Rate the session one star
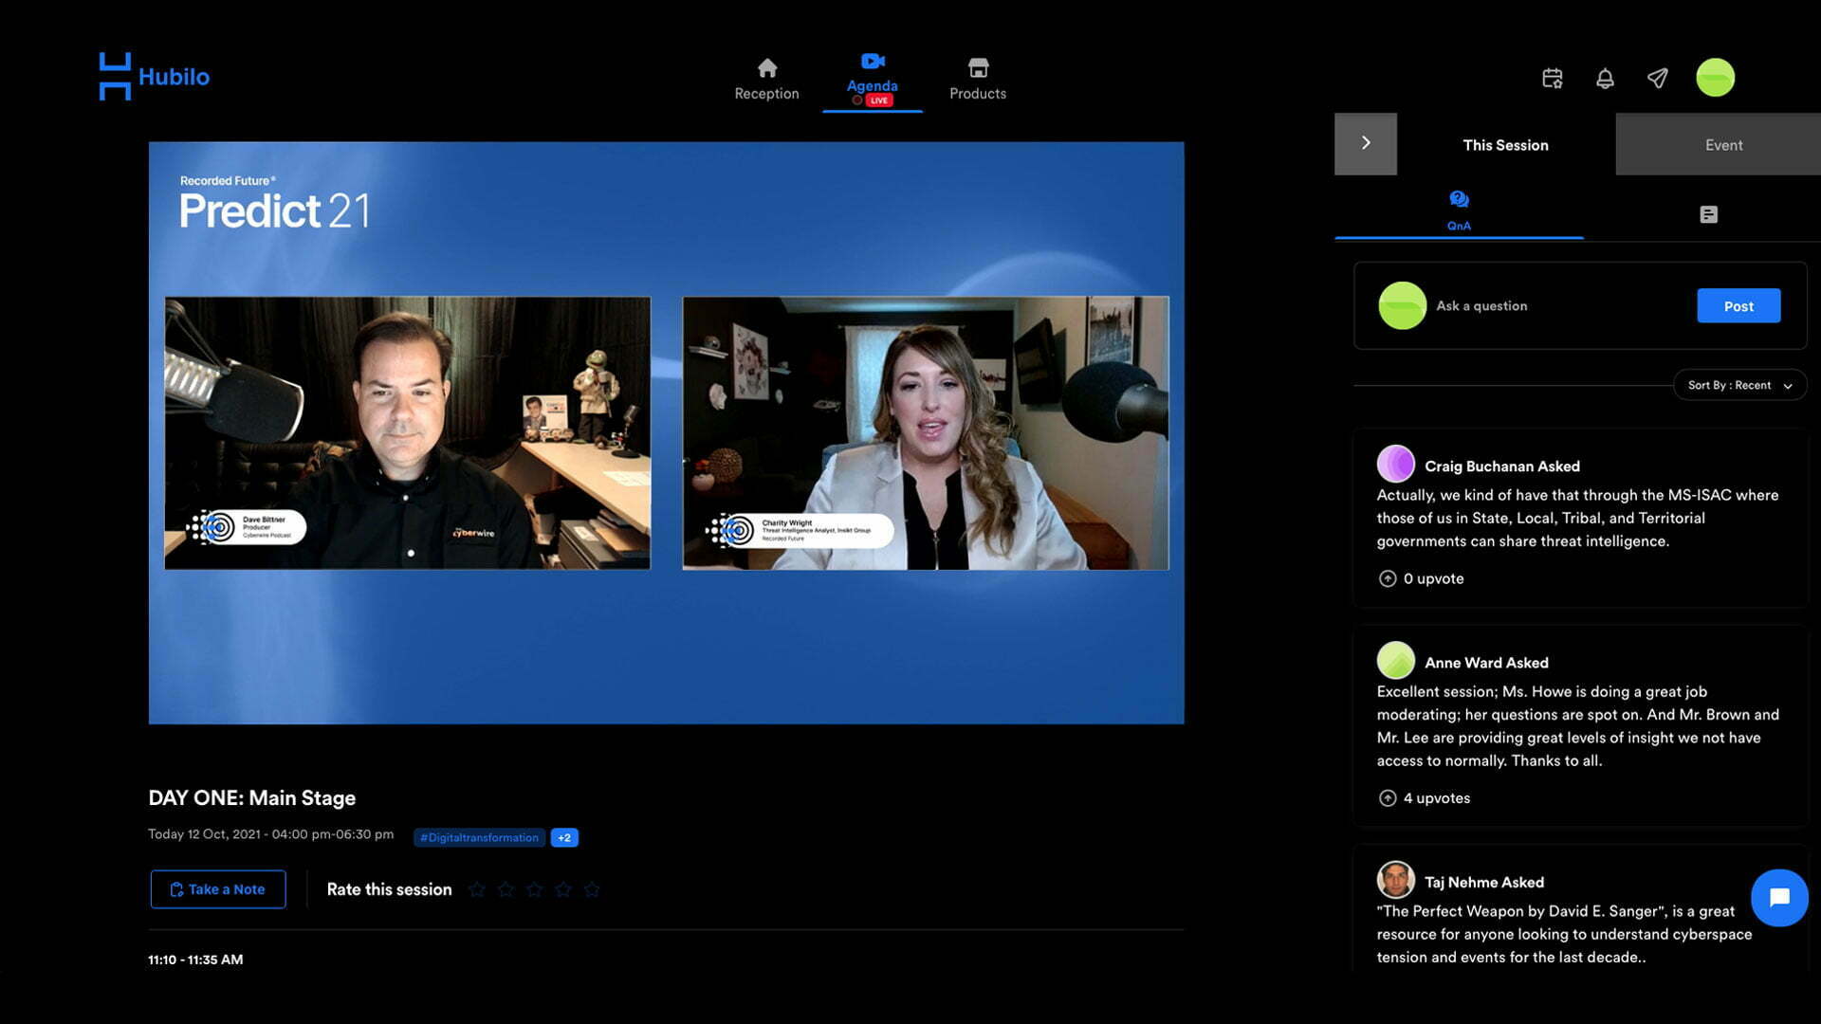This screenshot has height=1024, width=1821. click(477, 889)
